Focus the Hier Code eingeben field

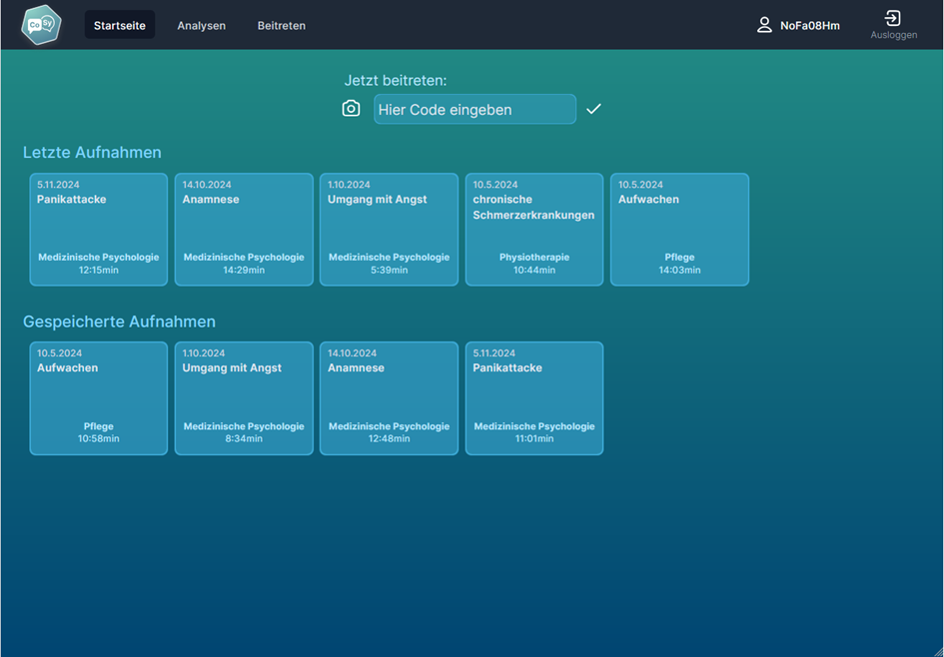click(474, 109)
